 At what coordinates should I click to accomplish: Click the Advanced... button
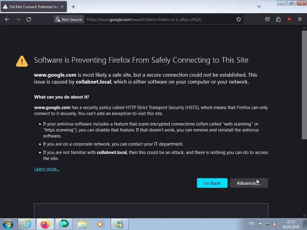pos(249,183)
